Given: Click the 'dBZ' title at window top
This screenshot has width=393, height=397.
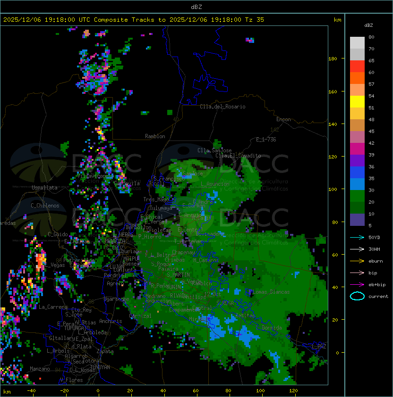Looking at the screenshot, I should click(x=196, y=7).
